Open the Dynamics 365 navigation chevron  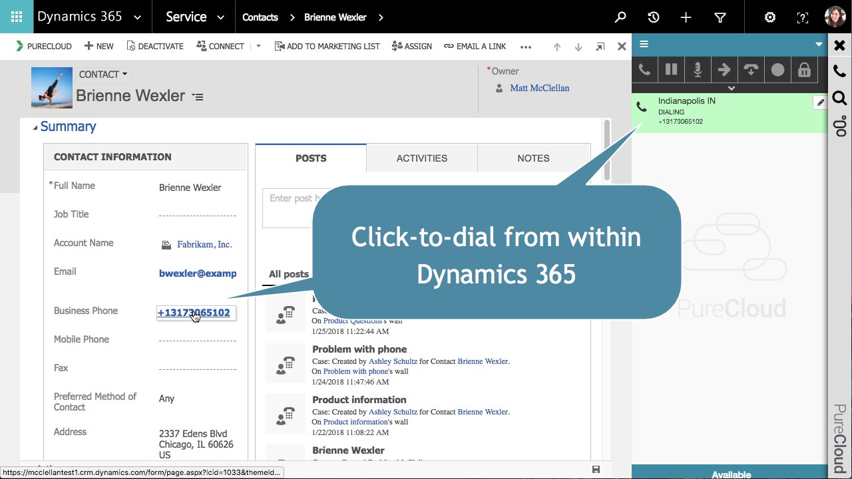pos(137,17)
